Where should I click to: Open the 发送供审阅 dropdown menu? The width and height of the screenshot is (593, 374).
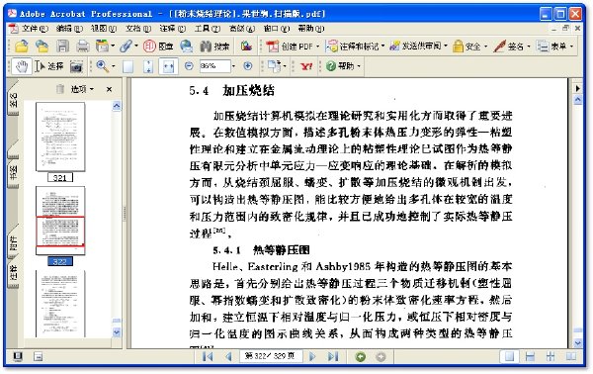point(446,47)
